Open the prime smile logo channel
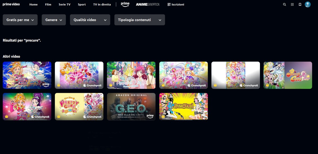 click(125, 4)
